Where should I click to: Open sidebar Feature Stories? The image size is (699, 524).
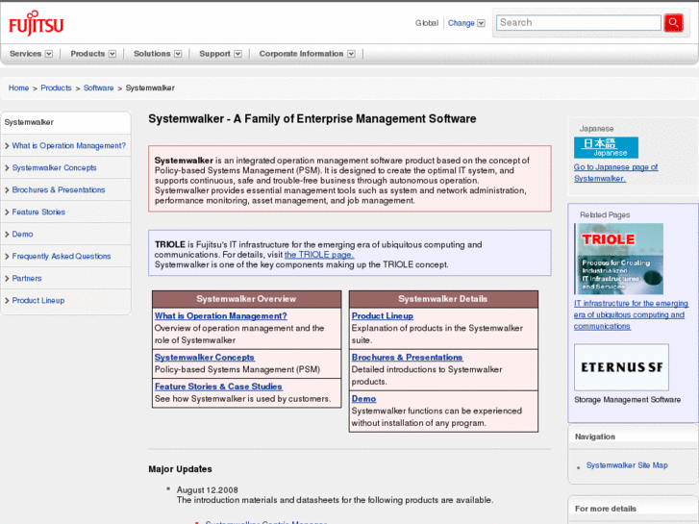click(x=38, y=212)
